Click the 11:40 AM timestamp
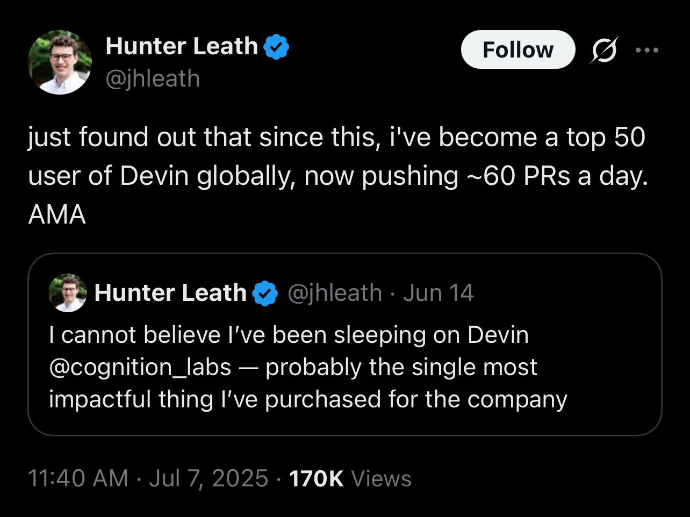This screenshot has width=690, height=517. (77, 478)
